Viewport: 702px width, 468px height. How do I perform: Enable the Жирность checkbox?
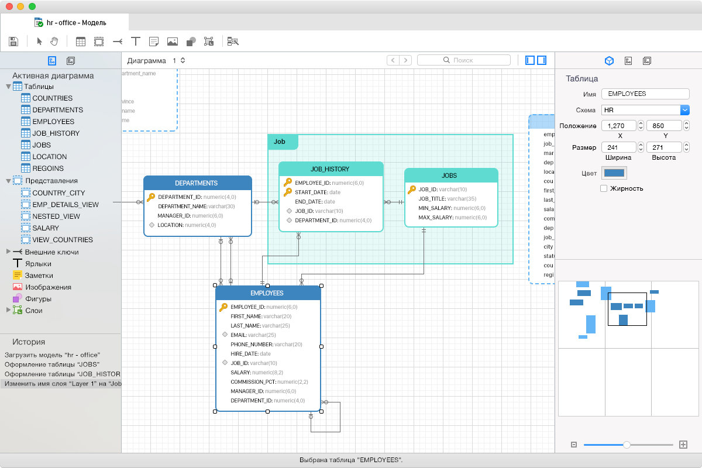pyautogui.click(x=604, y=188)
